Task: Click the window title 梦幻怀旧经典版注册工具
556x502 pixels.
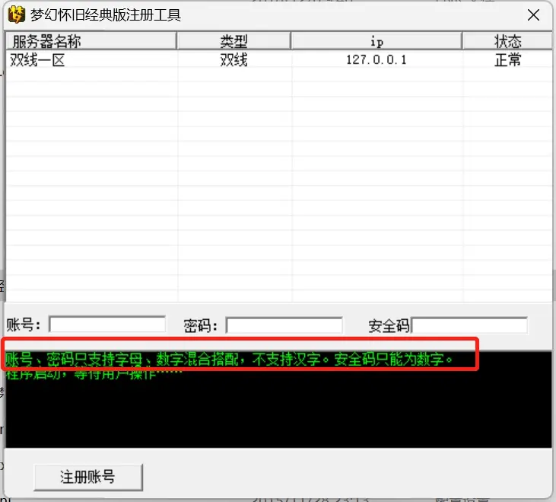Action: (106, 15)
